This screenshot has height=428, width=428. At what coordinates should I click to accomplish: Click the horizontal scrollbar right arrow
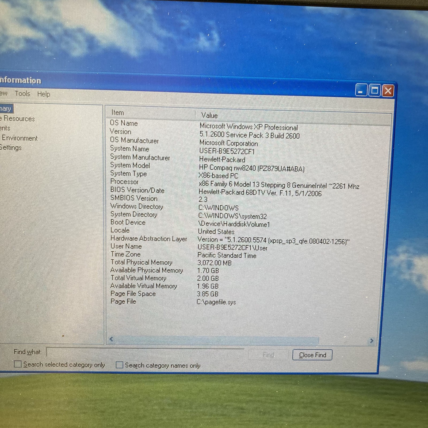pyautogui.click(x=371, y=341)
